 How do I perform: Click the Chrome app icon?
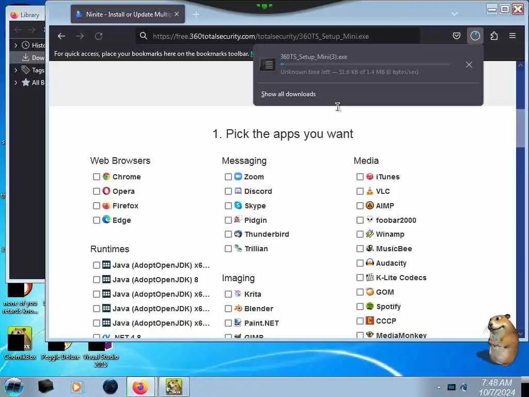pos(106,176)
